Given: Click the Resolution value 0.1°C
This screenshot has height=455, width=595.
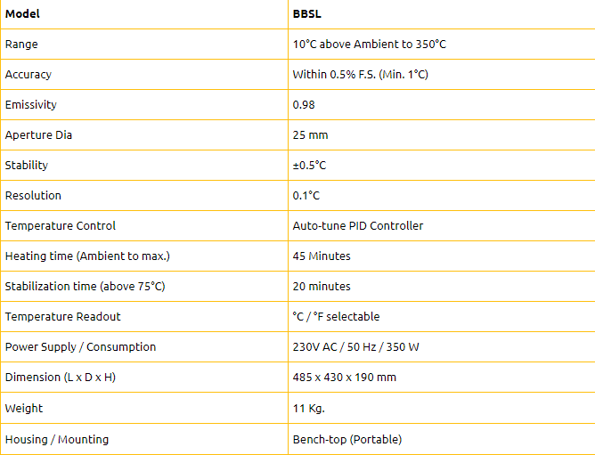Looking at the screenshot, I should 306,195.
